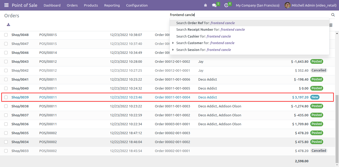Image resolution: width=339 pixels, height=167 pixels.
Task: Tick checkbox for Shop/0041
Action: pos(6,80)
